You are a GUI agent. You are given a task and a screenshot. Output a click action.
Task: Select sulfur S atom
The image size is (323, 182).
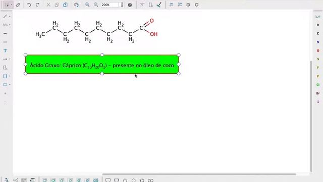click(x=318, y=59)
